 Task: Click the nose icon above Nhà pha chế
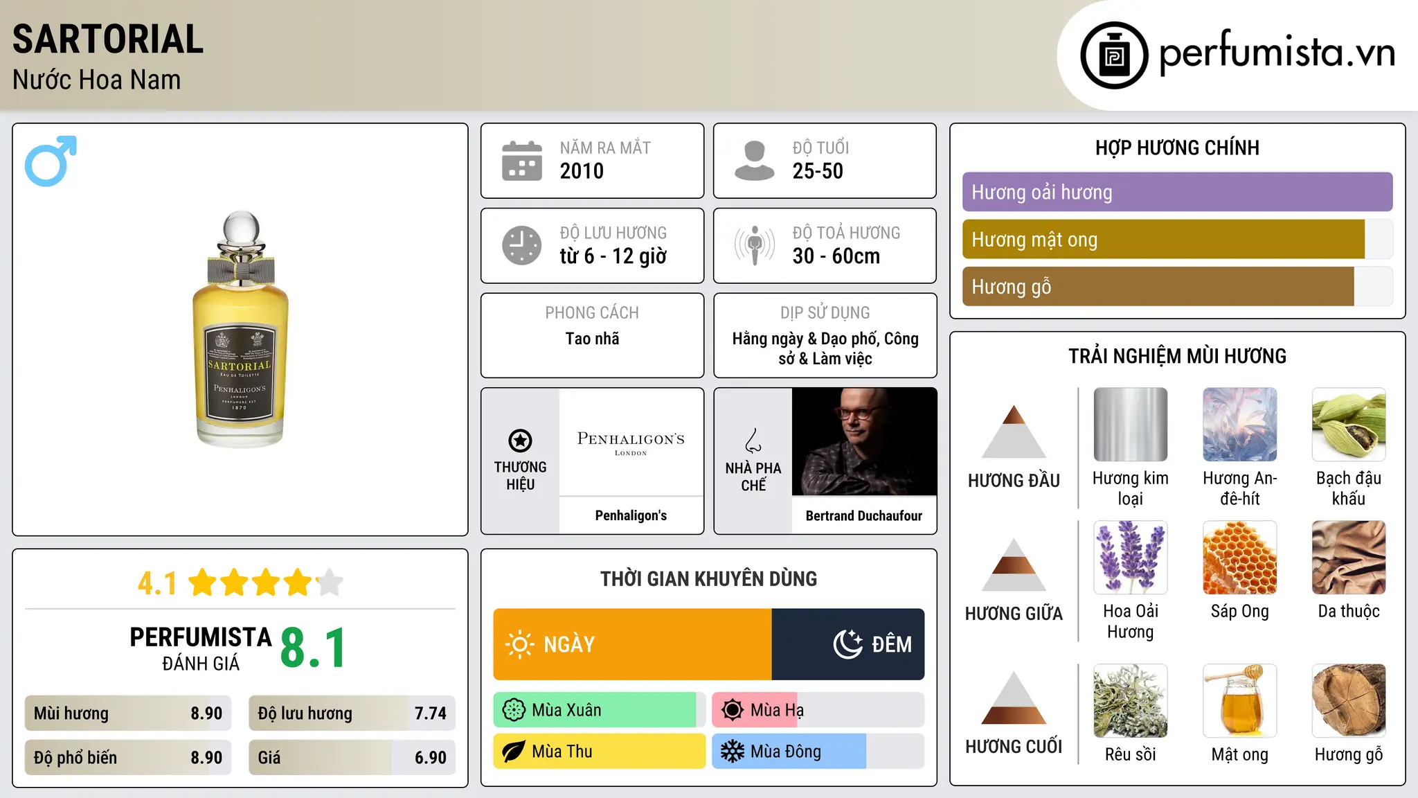tap(753, 440)
